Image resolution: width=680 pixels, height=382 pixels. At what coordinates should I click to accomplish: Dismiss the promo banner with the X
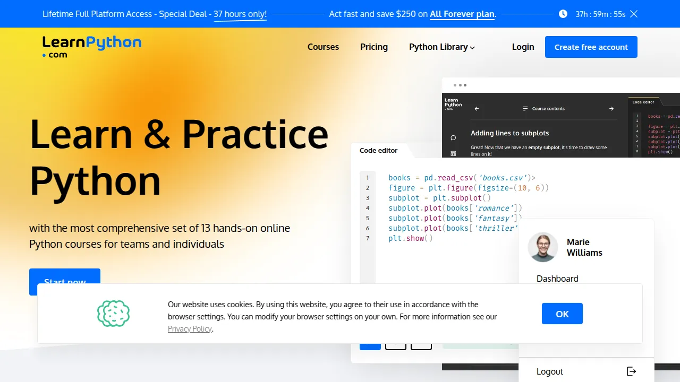(x=633, y=14)
